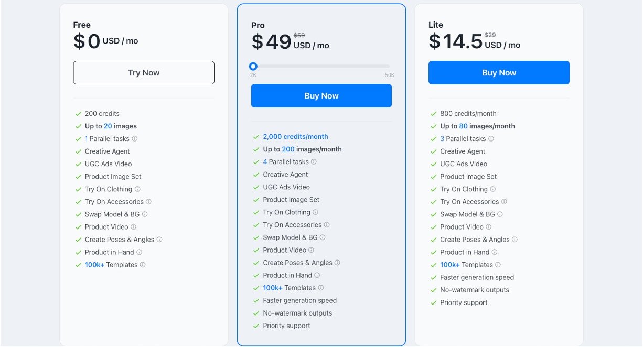643x347 pixels.
Task: Click info icon next to Lite Try On Accessories
Action: [504, 202]
